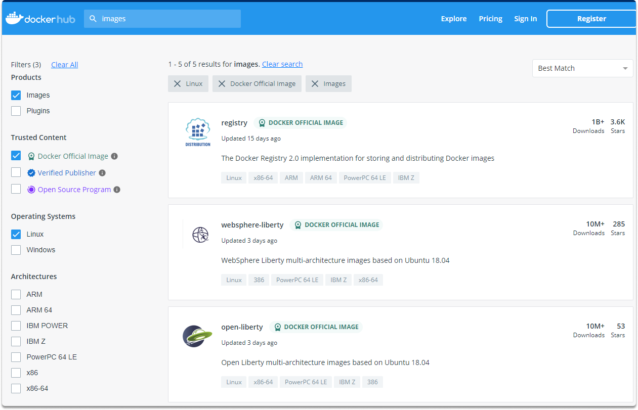Screen dimensions: 638x410
Task: Check the ARM architecture checkbox
Action: 16,294
